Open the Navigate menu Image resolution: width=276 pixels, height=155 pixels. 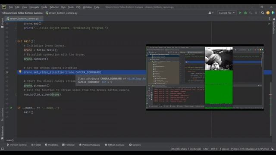[x=34, y=7]
